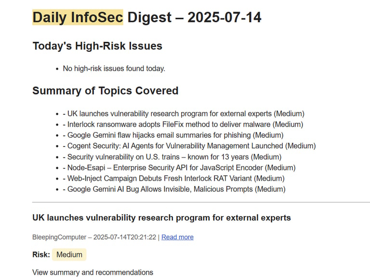Select Node-Esapi Enterprise Security API item
The image size is (370, 279).
coord(179,168)
